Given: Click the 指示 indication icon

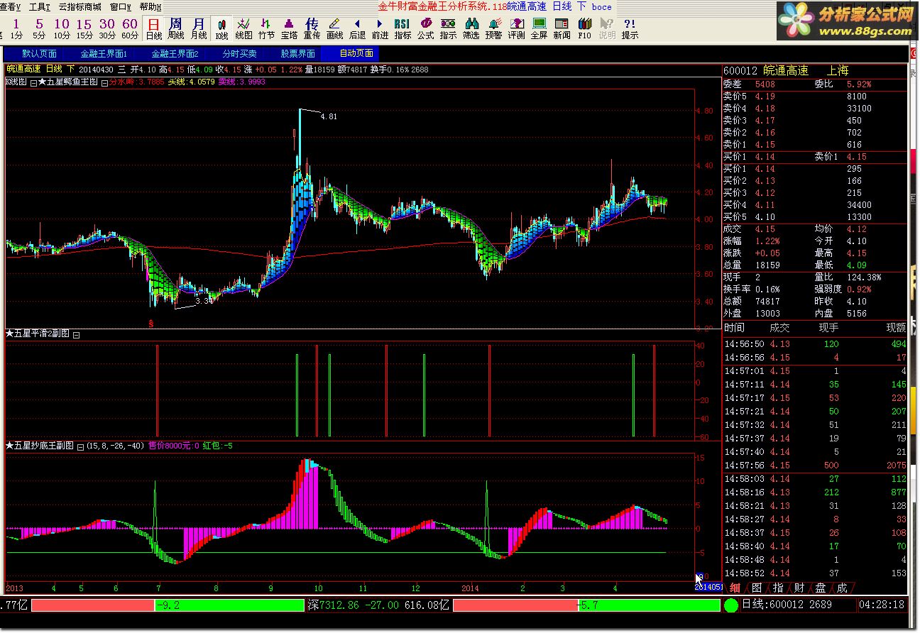Looking at the screenshot, I should pos(448,28).
